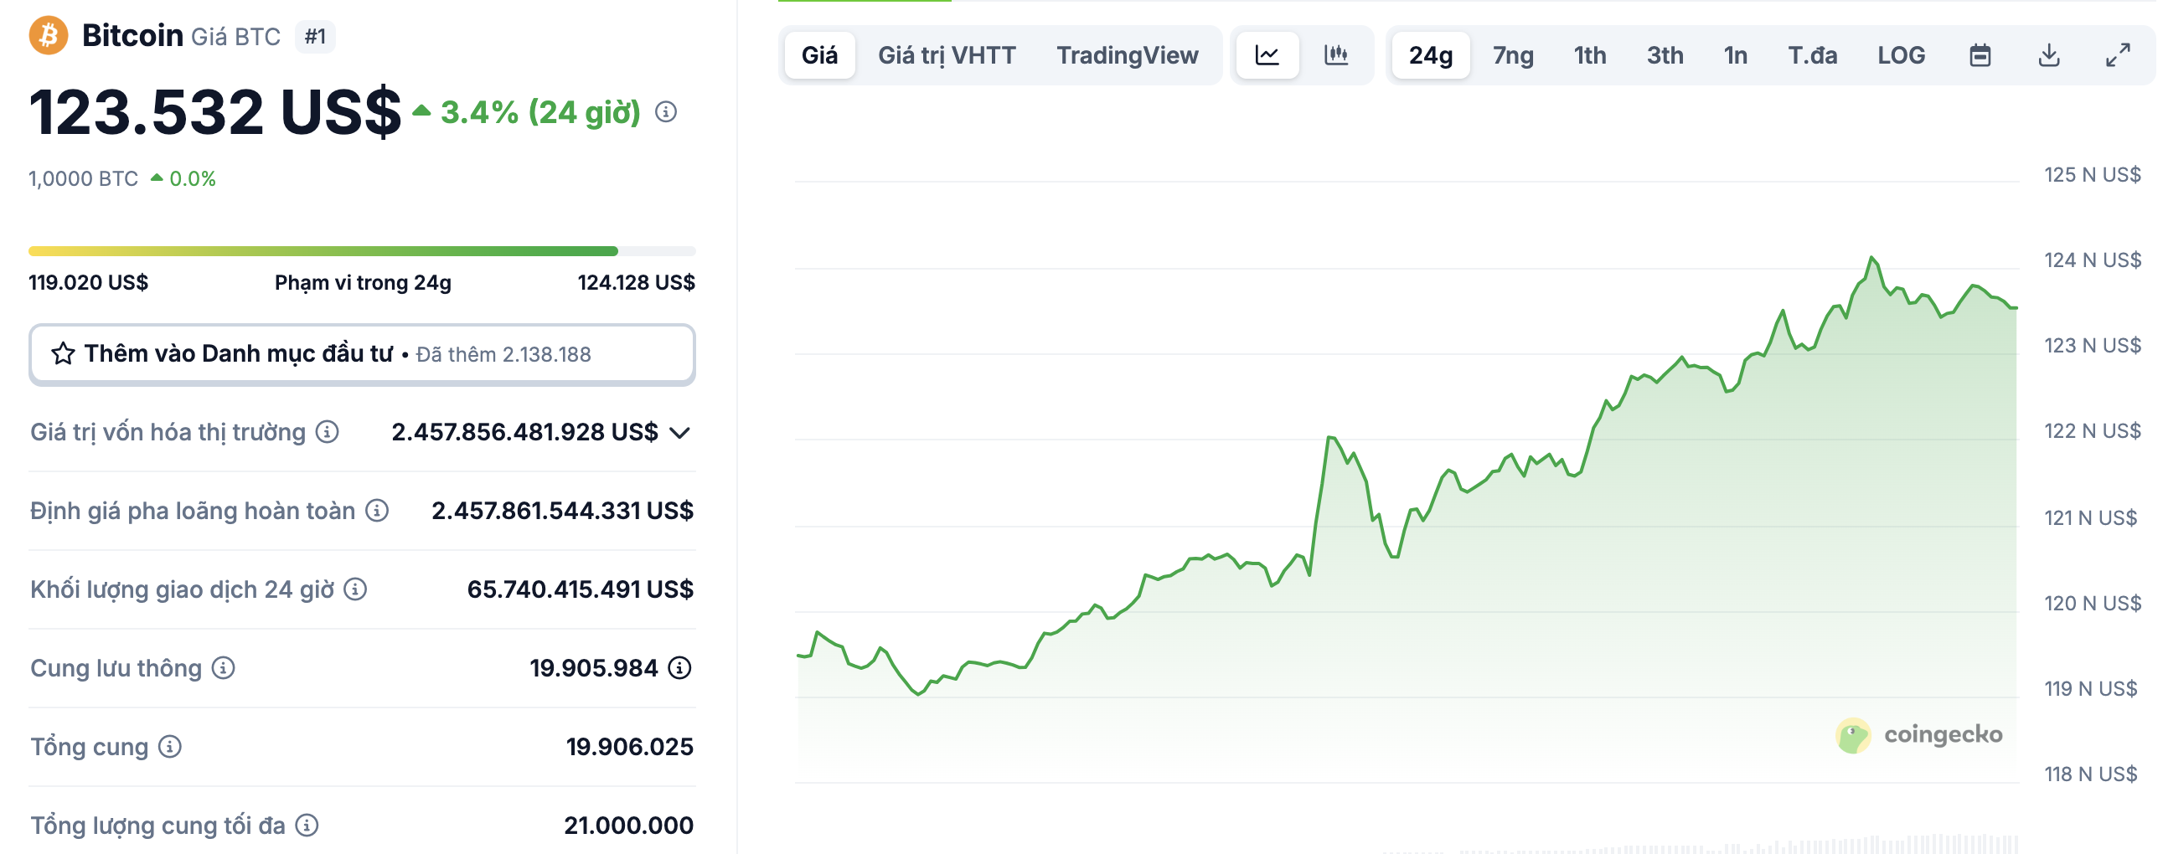
Task: Click info icon beside 24 giờ percentage
Action: pos(666,111)
